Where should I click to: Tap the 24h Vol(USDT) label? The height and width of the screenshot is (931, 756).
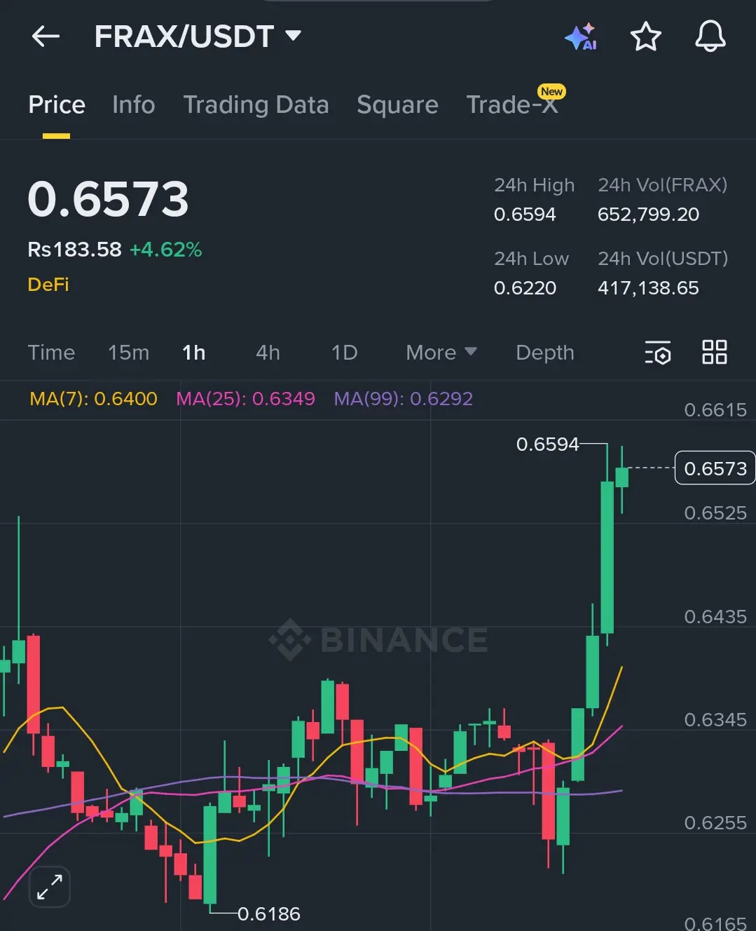click(x=663, y=259)
